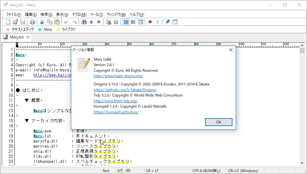The height and width of the screenshot is (174, 307).
Task: Click the ▼ アーカイブ内容 heading line
Action: (x=44, y=121)
